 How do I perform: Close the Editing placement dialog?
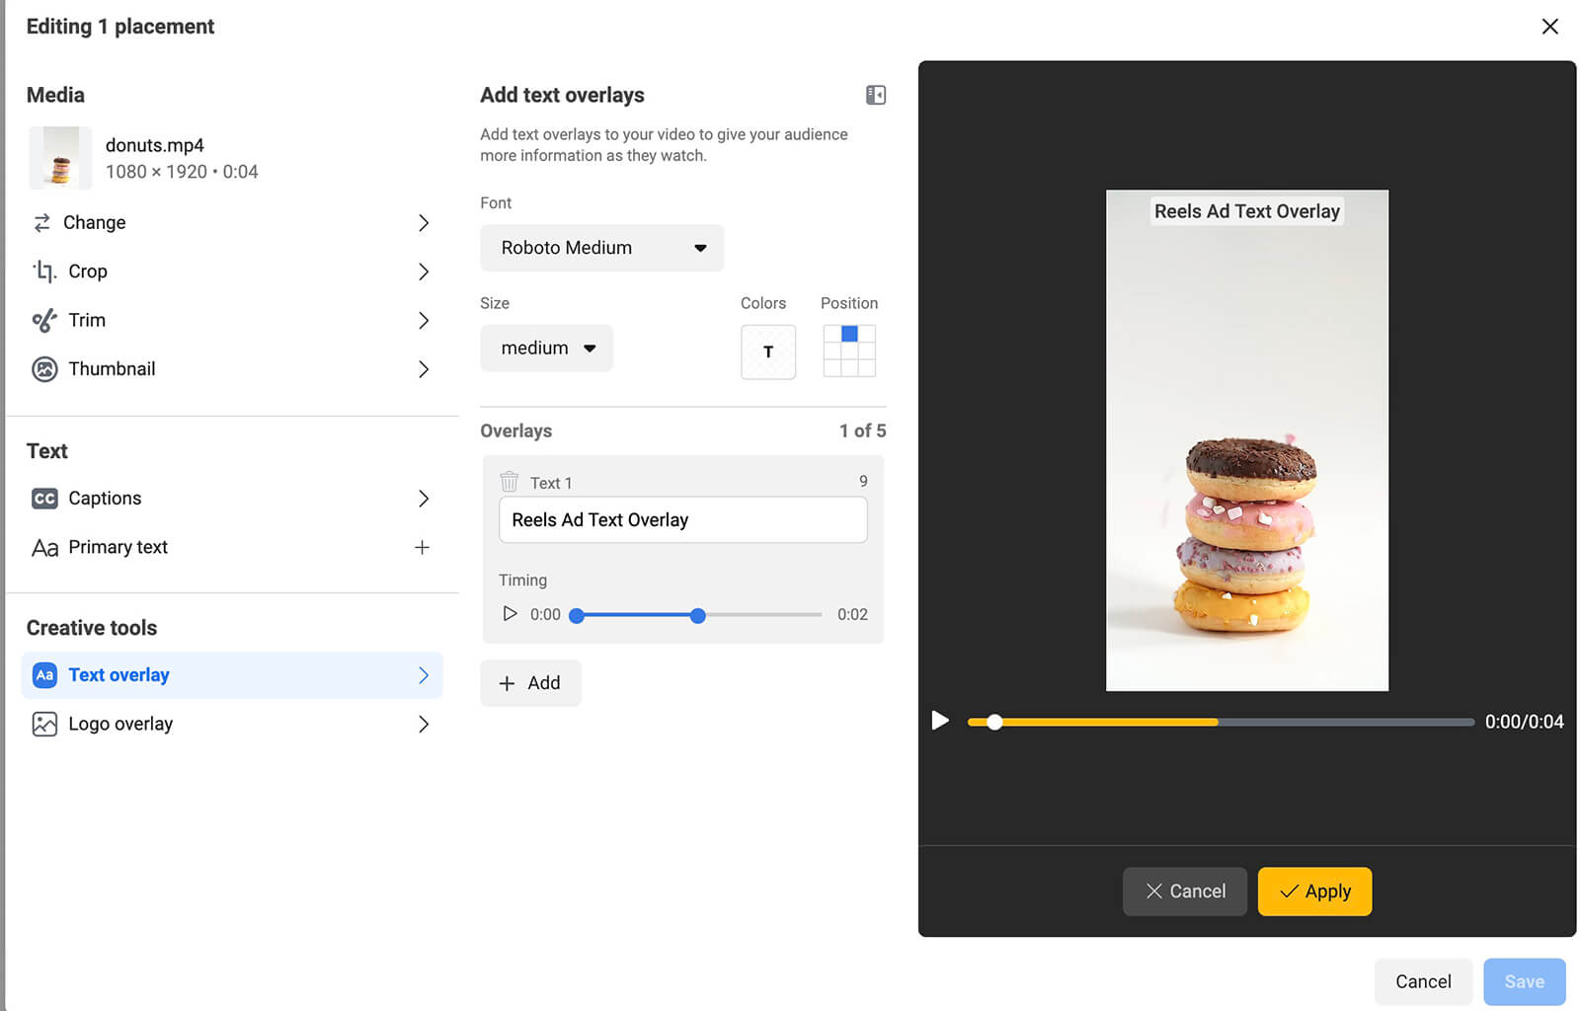click(1549, 27)
